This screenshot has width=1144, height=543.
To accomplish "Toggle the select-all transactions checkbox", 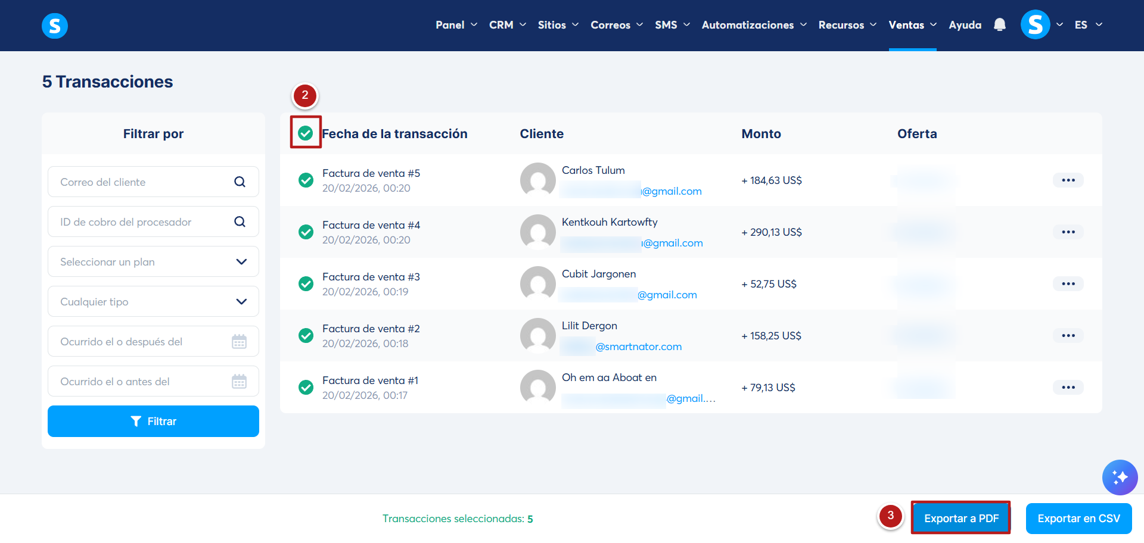I will pyautogui.click(x=306, y=133).
